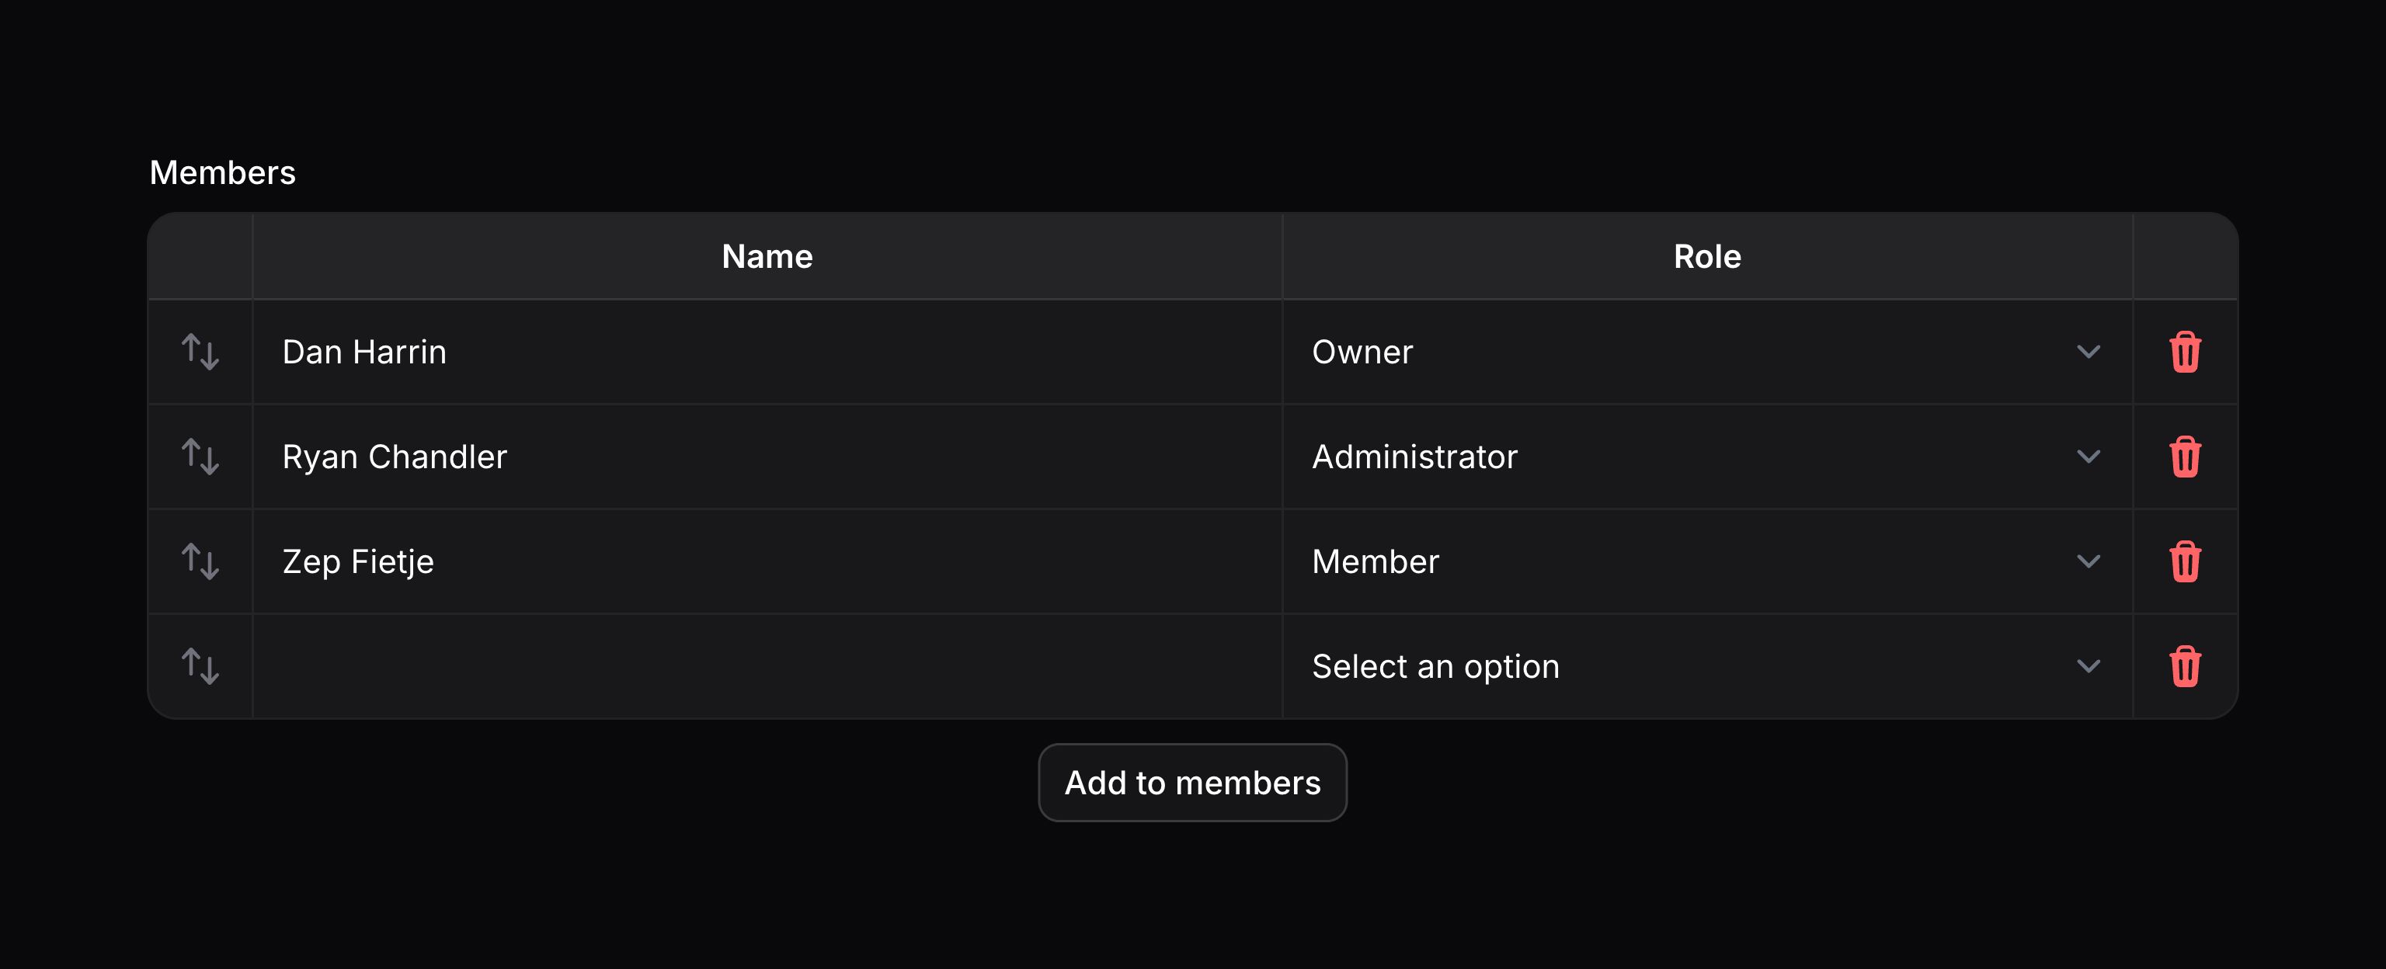The image size is (2386, 969).
Task: Click the Members section label
Action: click(x=222, y=173)
